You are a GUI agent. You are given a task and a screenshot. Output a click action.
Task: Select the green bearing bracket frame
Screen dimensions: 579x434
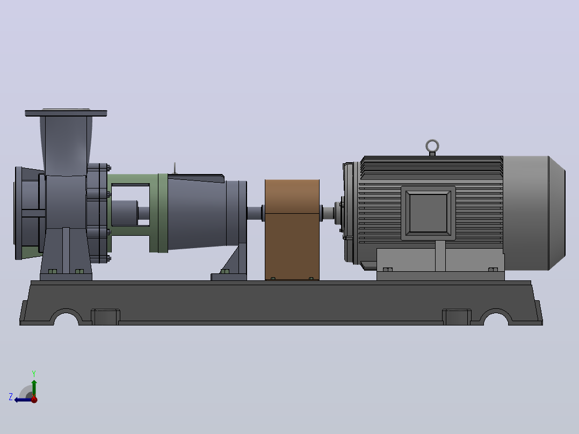pyautogui.click(x=158, y=213)
